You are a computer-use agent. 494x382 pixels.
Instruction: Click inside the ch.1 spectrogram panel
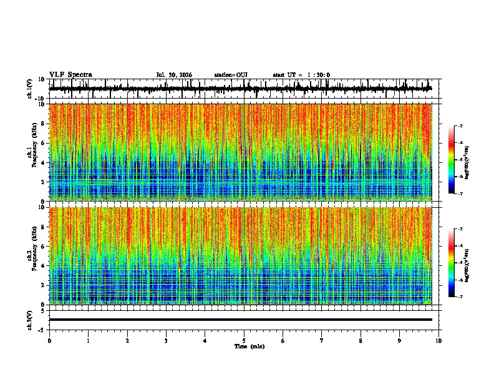240,152
